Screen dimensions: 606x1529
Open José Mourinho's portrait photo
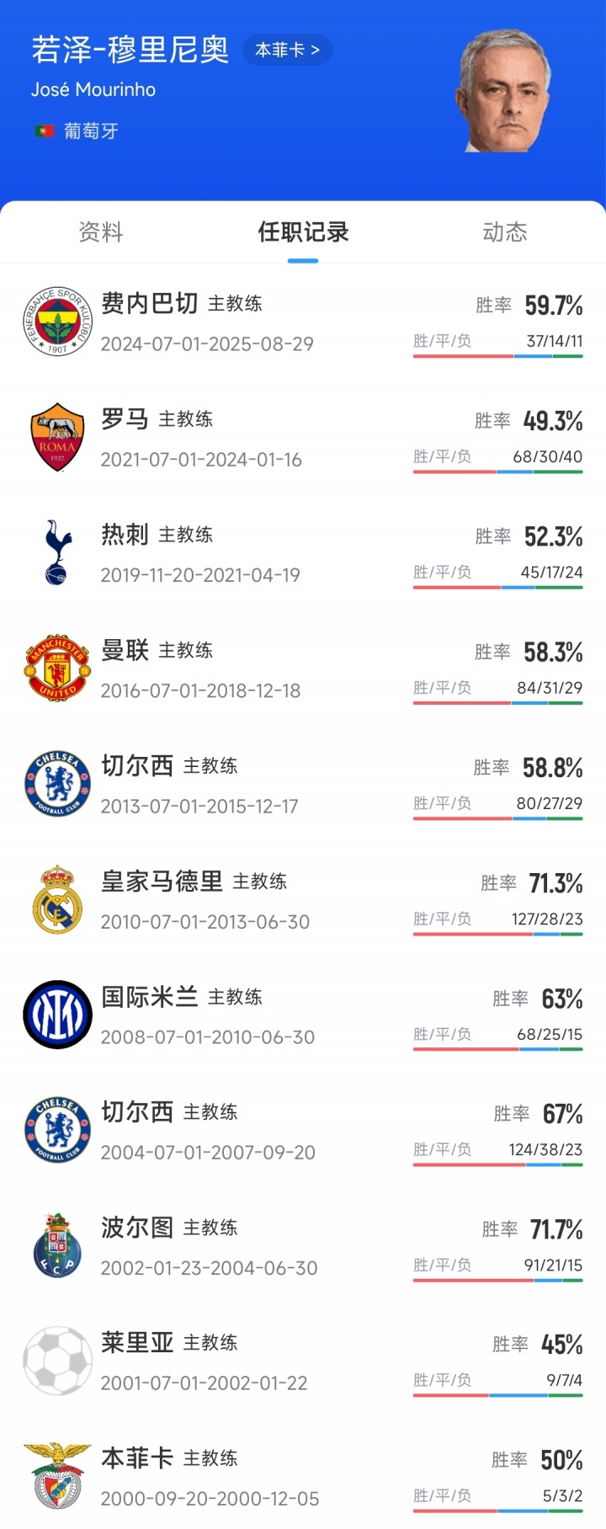coord(504,91)
